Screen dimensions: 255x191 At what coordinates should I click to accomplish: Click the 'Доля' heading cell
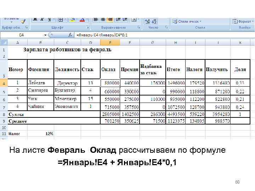tap(240, 69)
